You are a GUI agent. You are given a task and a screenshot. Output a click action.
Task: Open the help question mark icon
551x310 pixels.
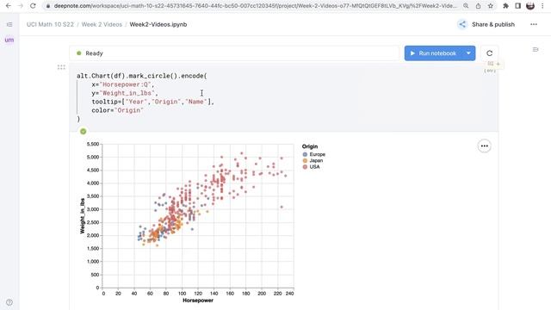(9, 302)
